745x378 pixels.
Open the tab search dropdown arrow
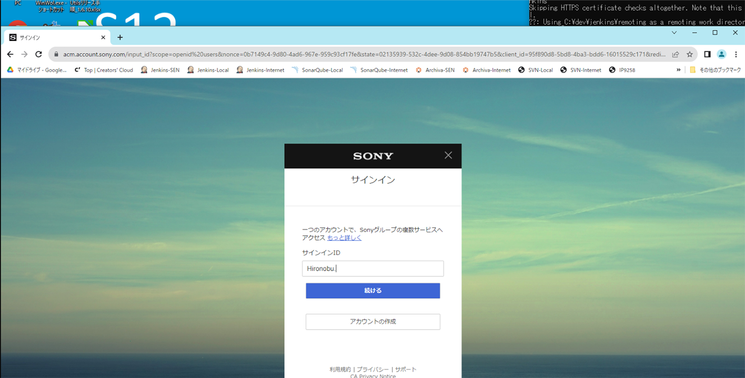674,33
